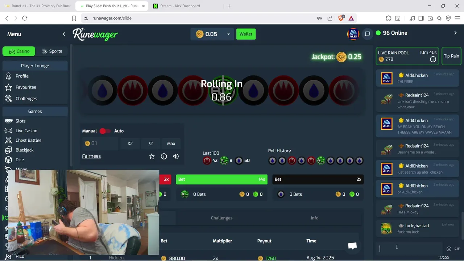Switch to RuneHall browser tab
Screen dimensions: 464x261
click(38, 6)
